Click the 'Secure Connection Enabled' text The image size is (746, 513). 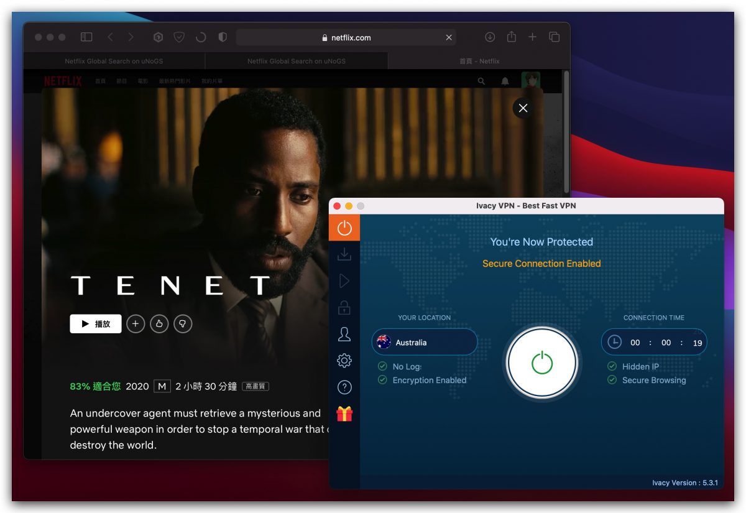coord(541,264)
